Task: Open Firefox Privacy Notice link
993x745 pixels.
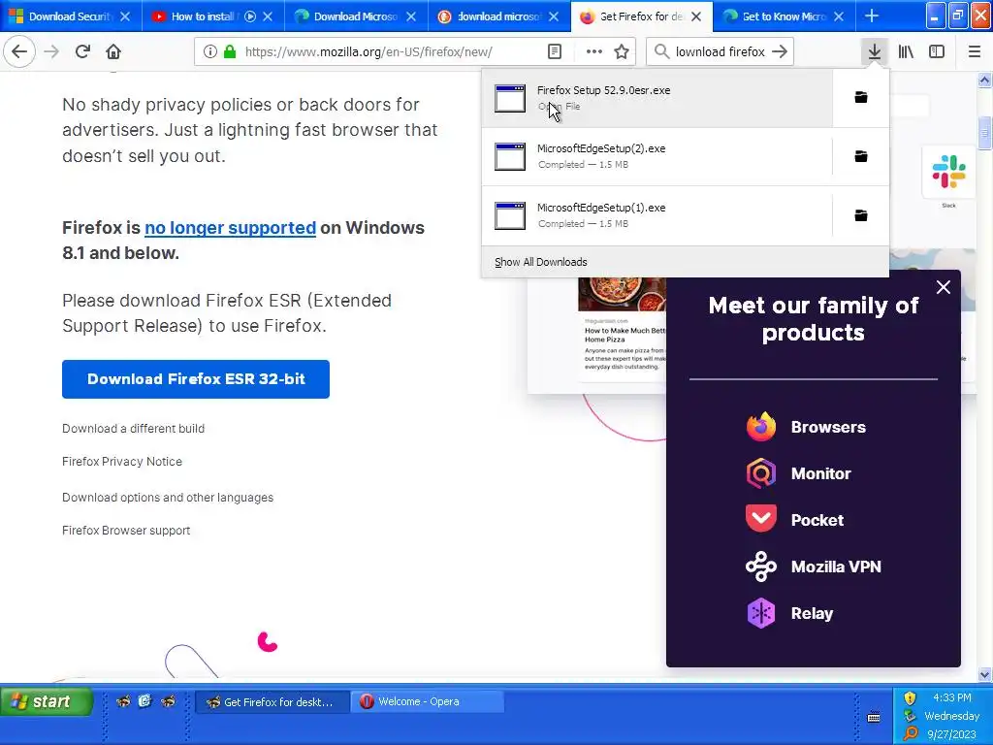Action: (x=121, y=461)
